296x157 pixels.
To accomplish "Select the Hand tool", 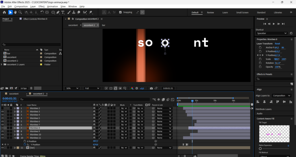I will click(15, 12).
